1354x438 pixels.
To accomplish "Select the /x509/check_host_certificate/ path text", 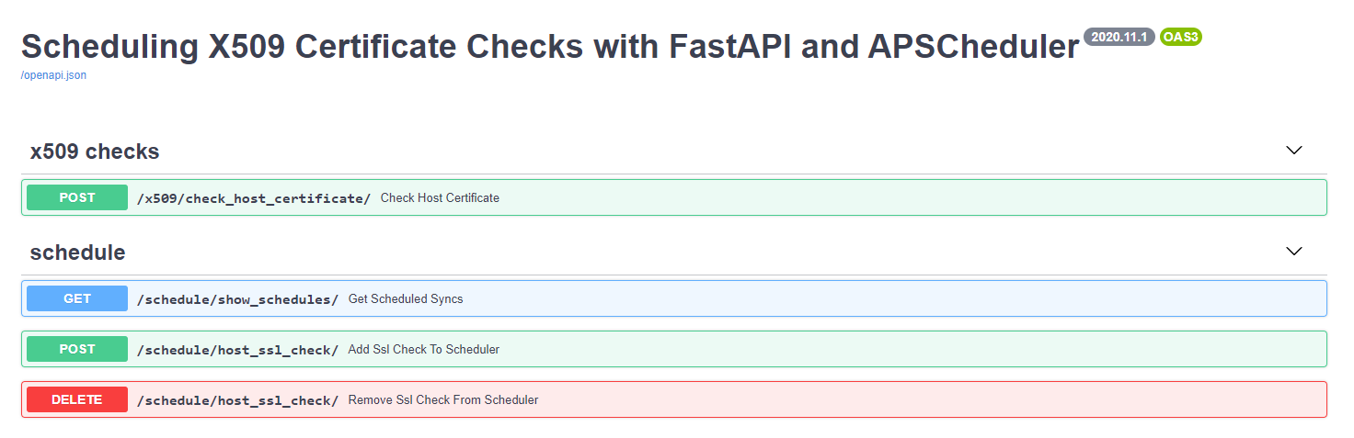I will 253,198.
